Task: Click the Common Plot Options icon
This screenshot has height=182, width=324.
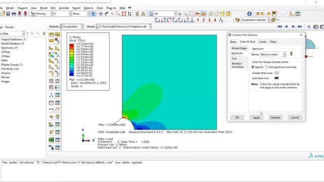Action: [x=51, y=34]
